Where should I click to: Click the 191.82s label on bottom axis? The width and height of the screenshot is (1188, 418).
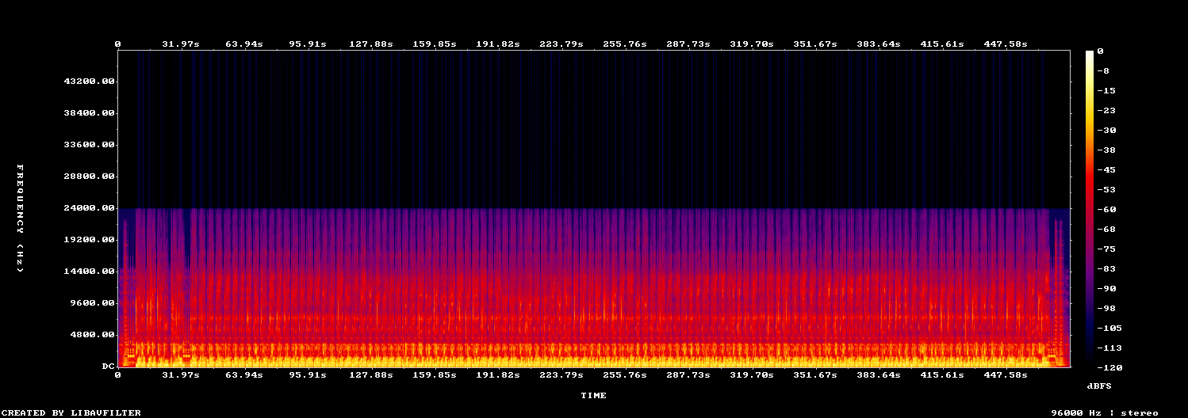coord(498,375)
